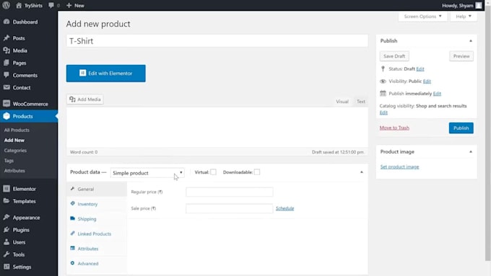Expand Screen Options panel
Screen dimensions: 491x276
click(x=422, y=17)
